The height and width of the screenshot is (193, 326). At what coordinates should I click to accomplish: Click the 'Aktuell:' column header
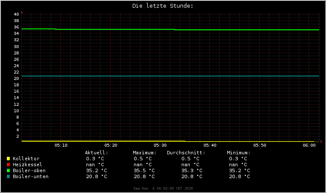[97, 153]
